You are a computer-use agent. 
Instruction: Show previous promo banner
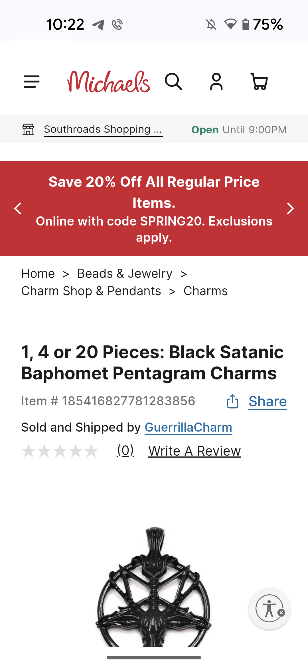[x=18, y=208]
